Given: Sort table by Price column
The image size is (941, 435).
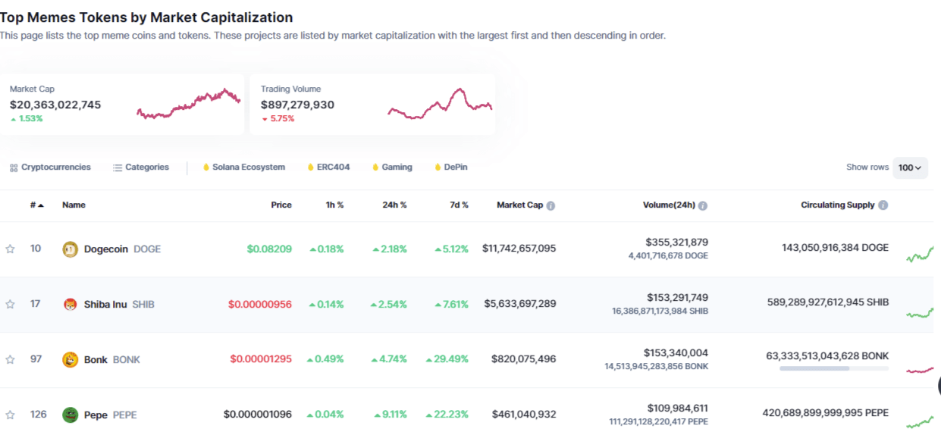Looking at the screenshot, I should pos(281,205).
